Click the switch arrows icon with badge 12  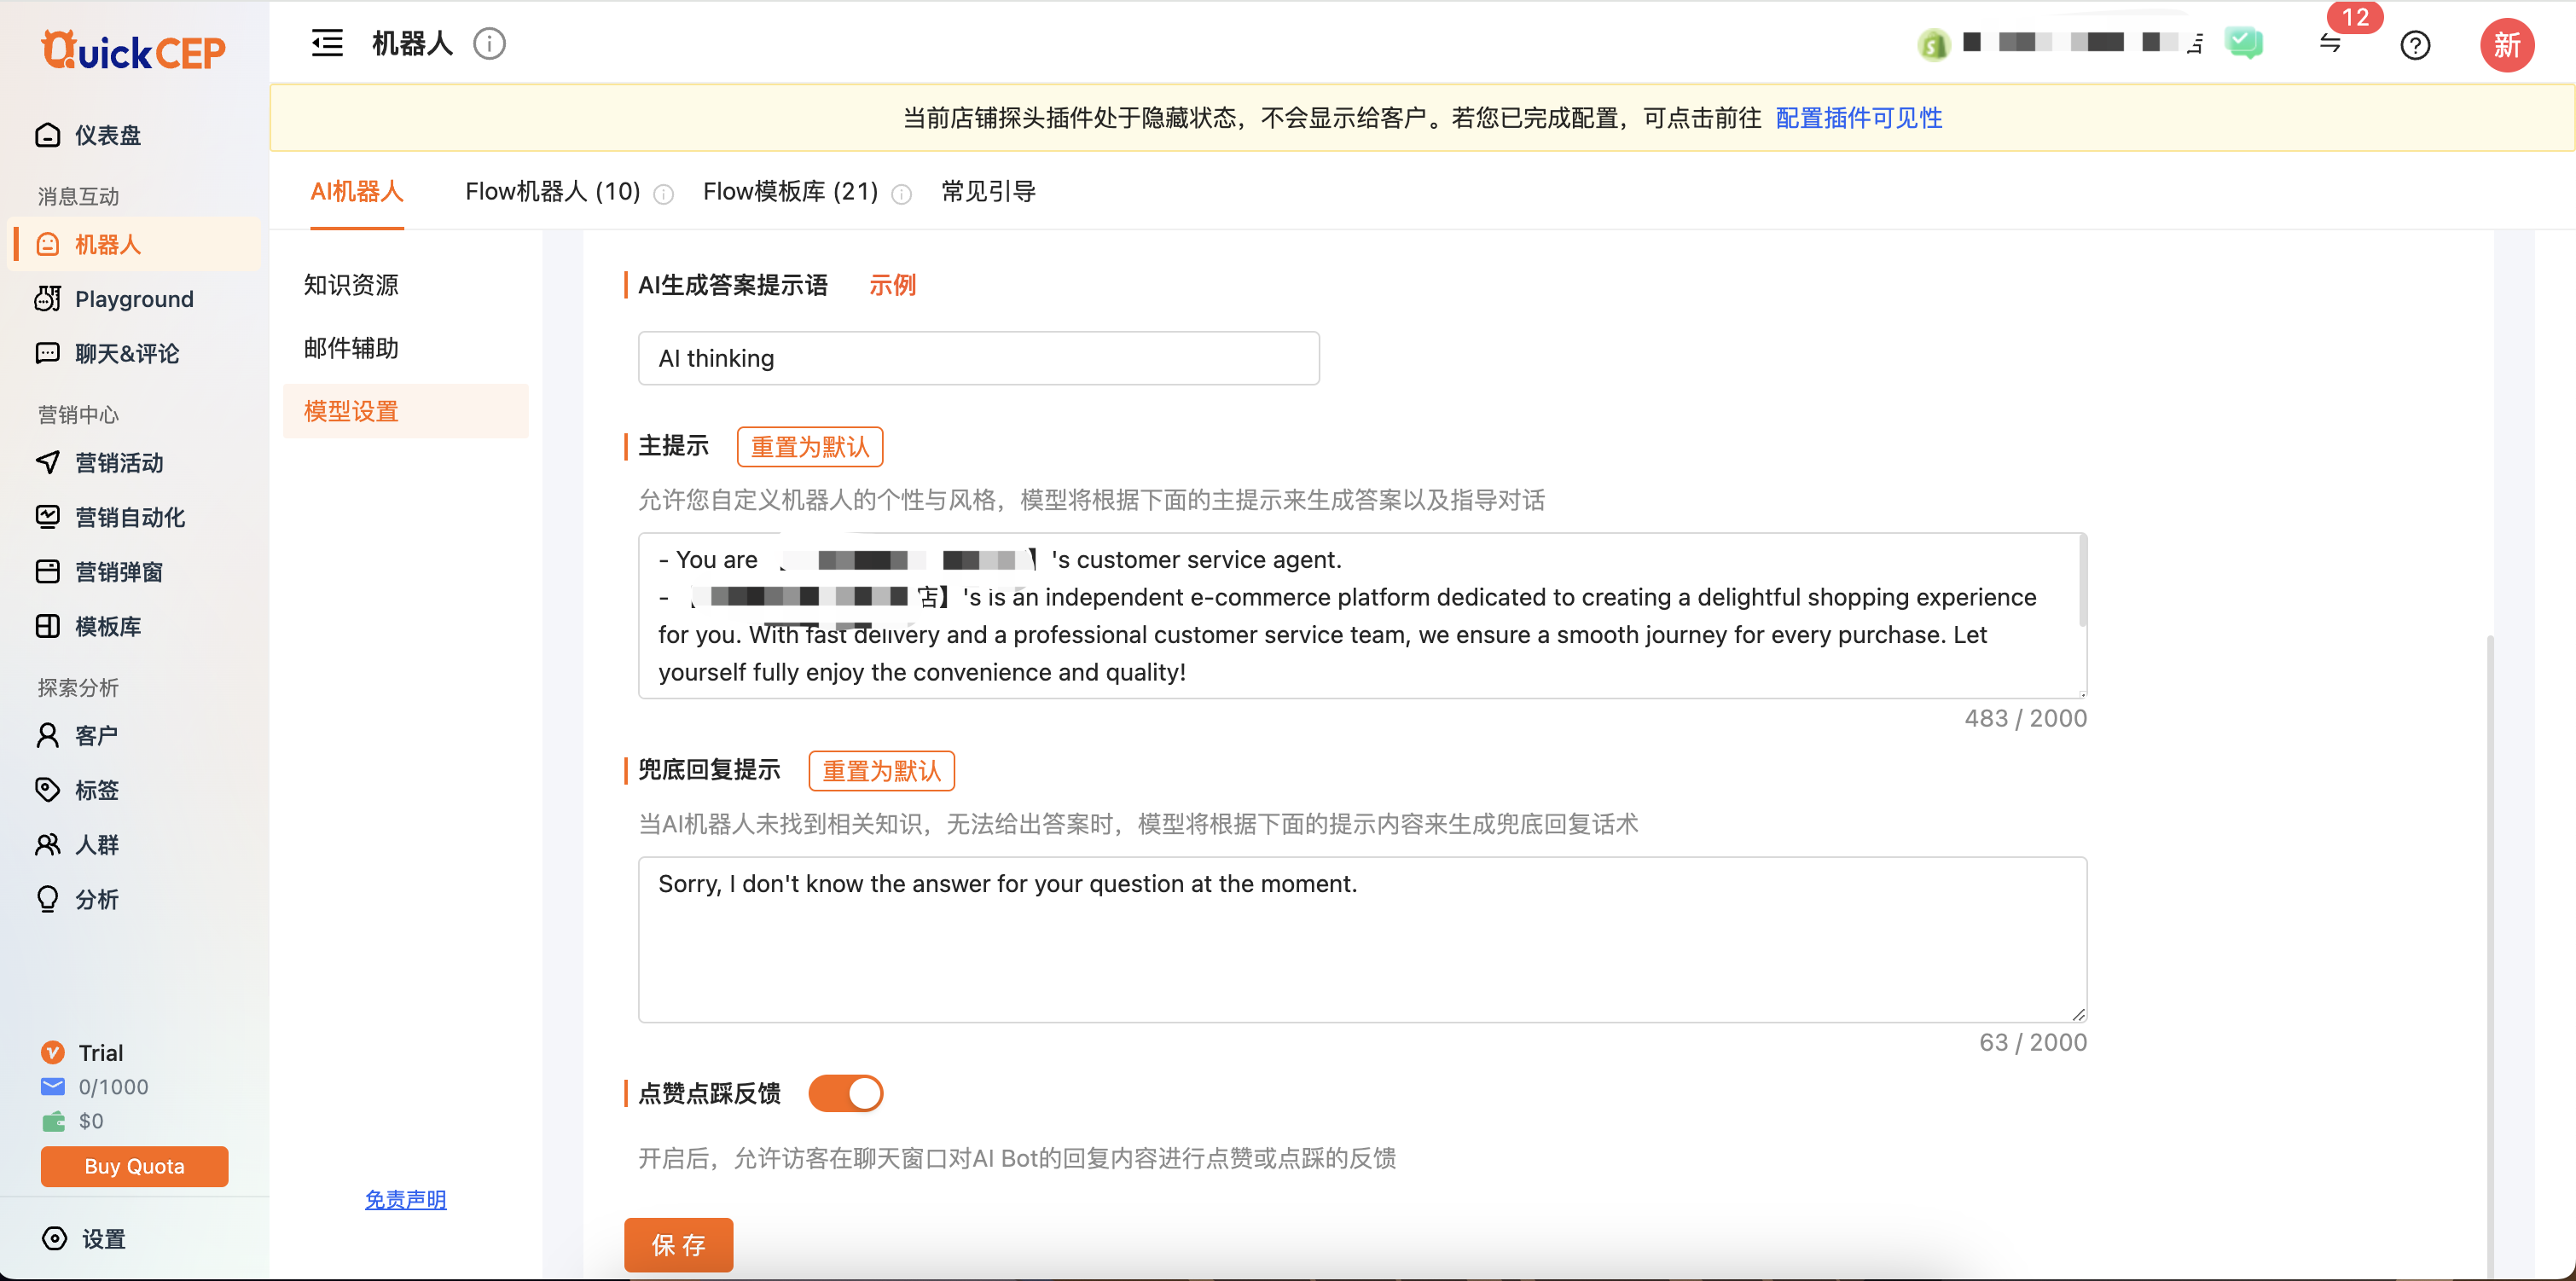tap(2330, 44)
